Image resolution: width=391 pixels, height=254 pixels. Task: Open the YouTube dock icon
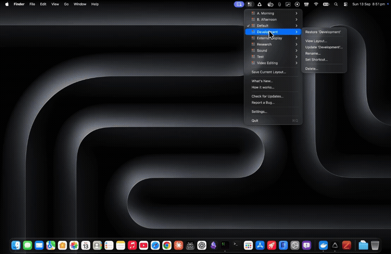[143, 245]
